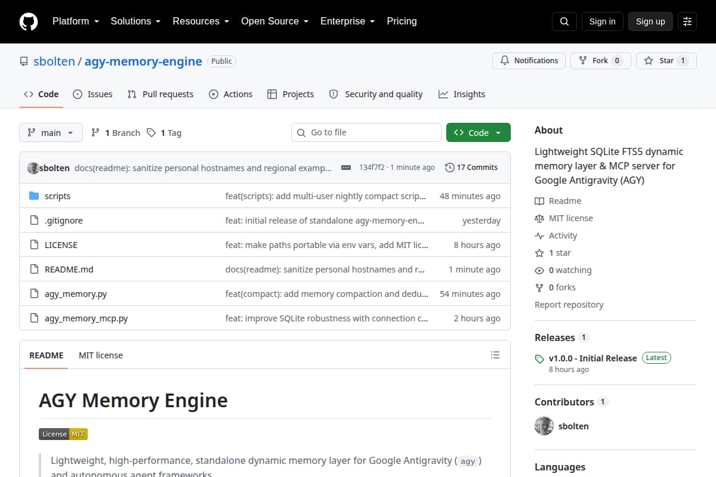
Task: Open the feat(compact) commit message link
Action: [x=327, y=294]
